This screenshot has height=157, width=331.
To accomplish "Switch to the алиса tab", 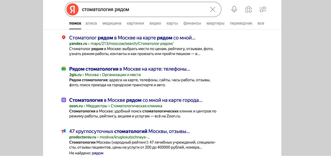I will (x=91, y=23).
